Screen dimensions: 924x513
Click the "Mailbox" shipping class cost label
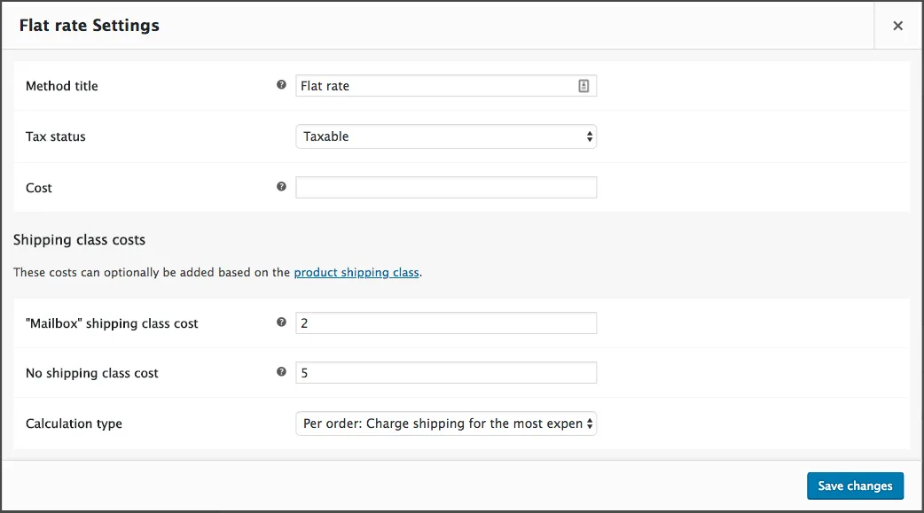point(112,323)
